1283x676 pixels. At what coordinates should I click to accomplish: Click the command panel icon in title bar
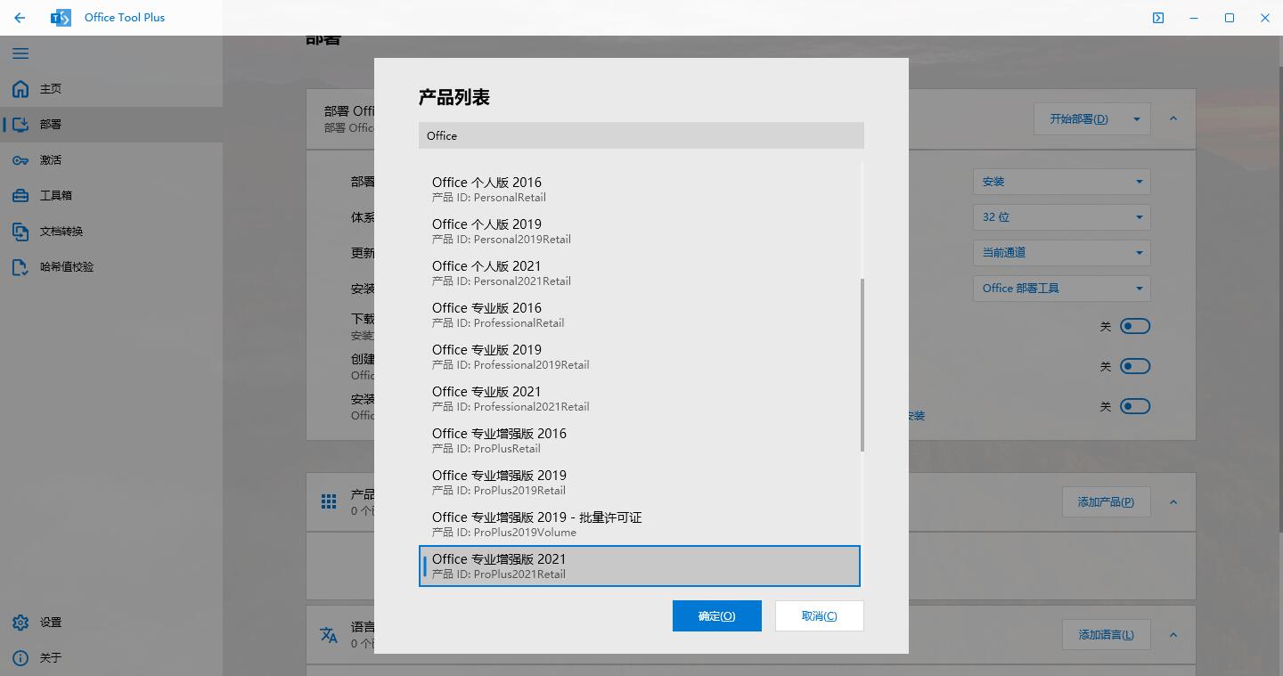coord(1158,18)
